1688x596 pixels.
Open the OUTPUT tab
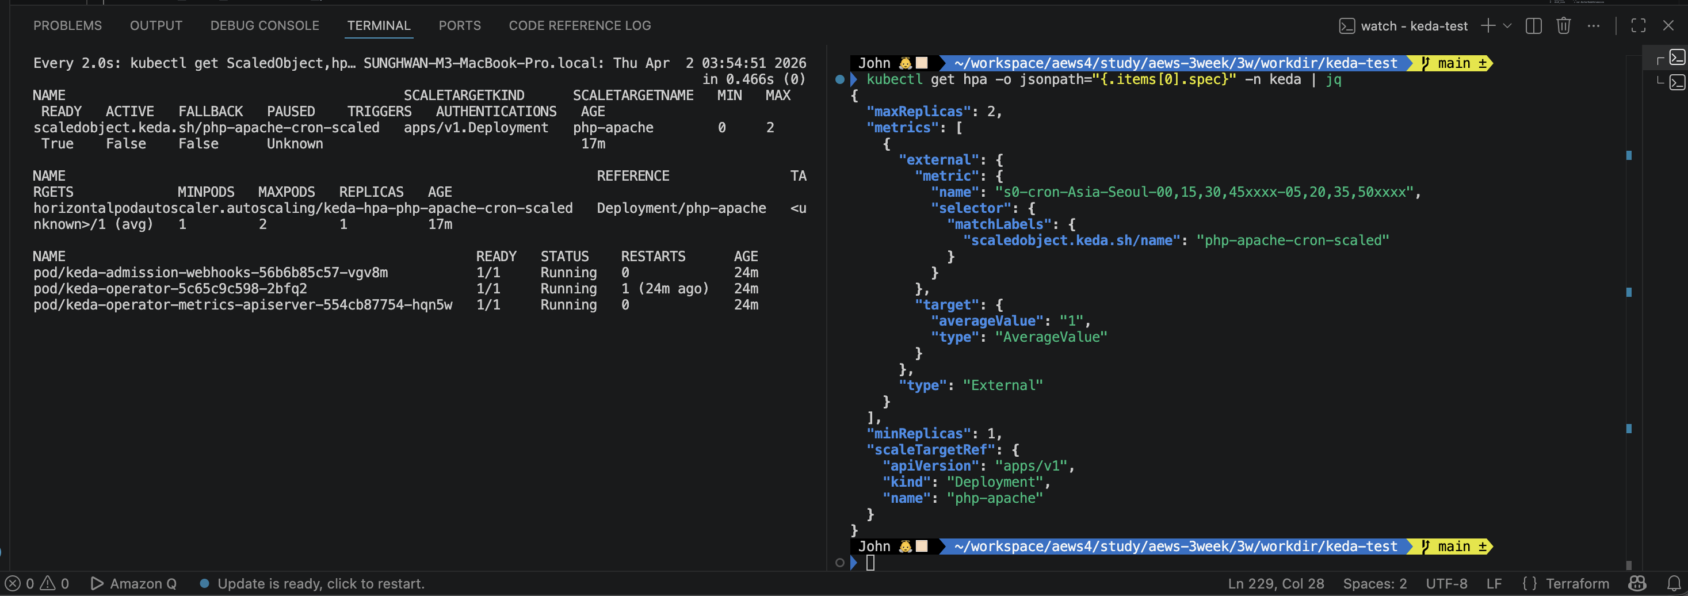(156, 25)
